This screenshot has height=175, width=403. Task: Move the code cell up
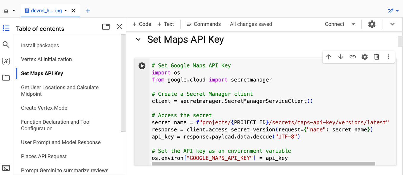[x=329, y=57]
